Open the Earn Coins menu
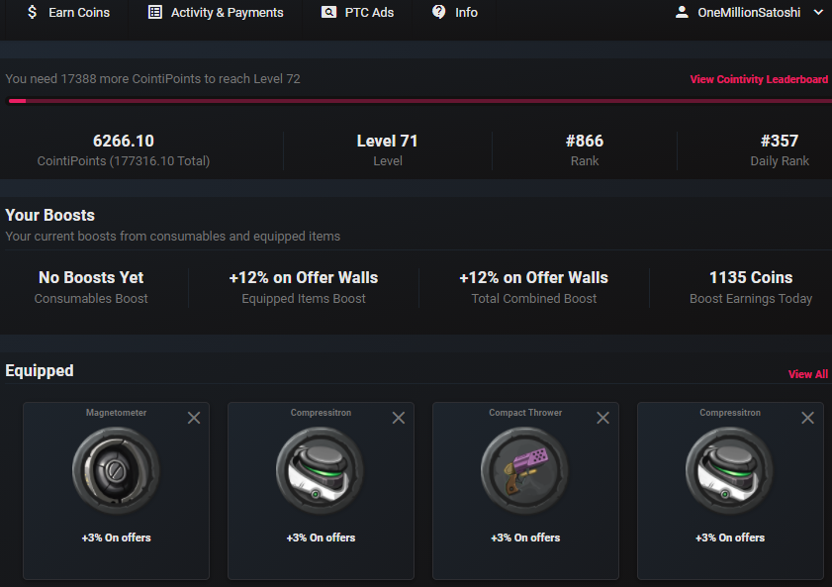 point(79,12)
